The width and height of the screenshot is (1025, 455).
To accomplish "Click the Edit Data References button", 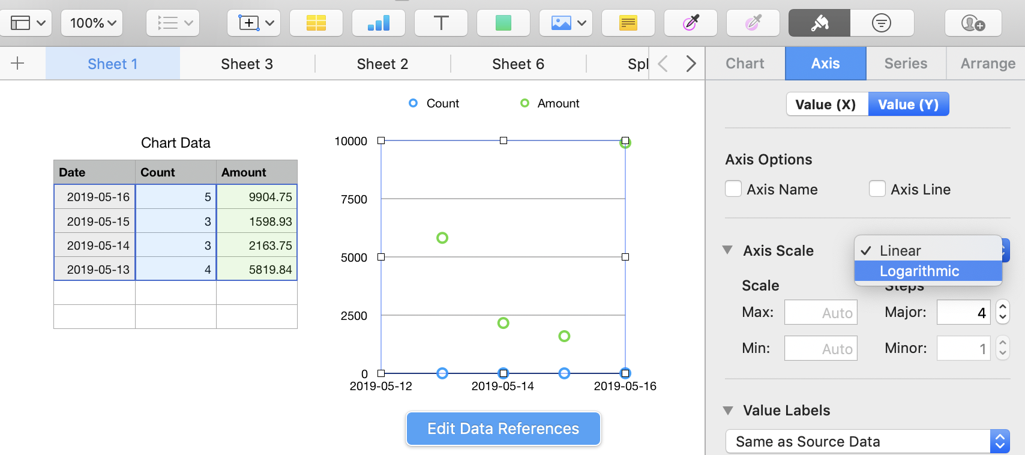I will (503, 429).
